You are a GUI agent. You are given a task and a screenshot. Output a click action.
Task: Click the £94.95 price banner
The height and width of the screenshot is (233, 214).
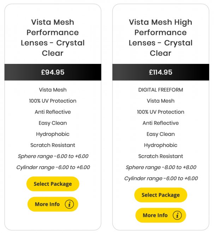[53, 72]
